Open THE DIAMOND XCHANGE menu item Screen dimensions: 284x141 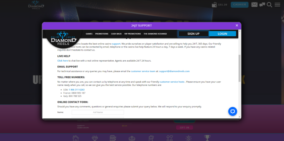155,34
